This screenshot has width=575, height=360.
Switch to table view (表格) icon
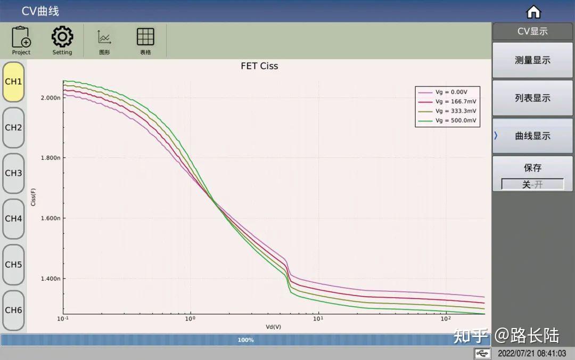pos(145,41)
